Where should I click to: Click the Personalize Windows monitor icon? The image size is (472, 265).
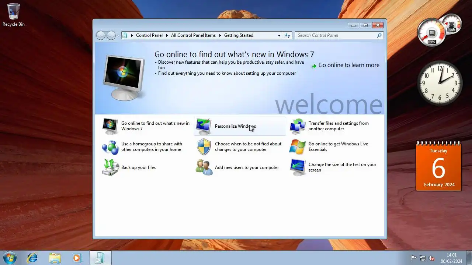click(204, 126)
